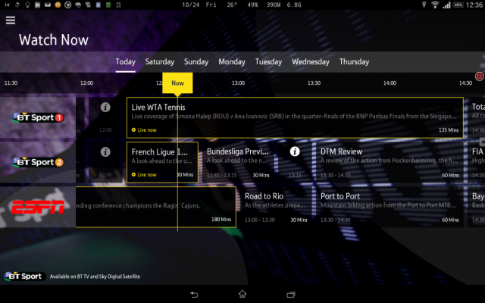Select the BT Sport 2 channel logo
This screenshot has width=485, height=303.
(x=38, y=162)
